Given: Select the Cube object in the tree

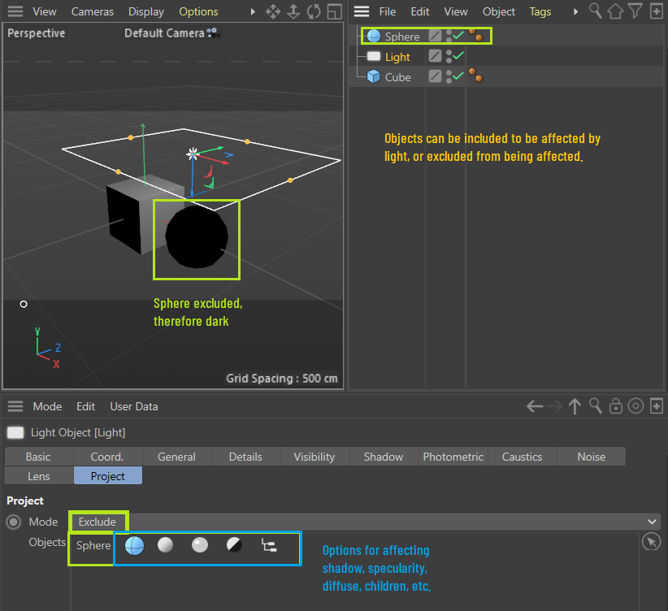Looking at the screenshot, I should tap(397, 77).
